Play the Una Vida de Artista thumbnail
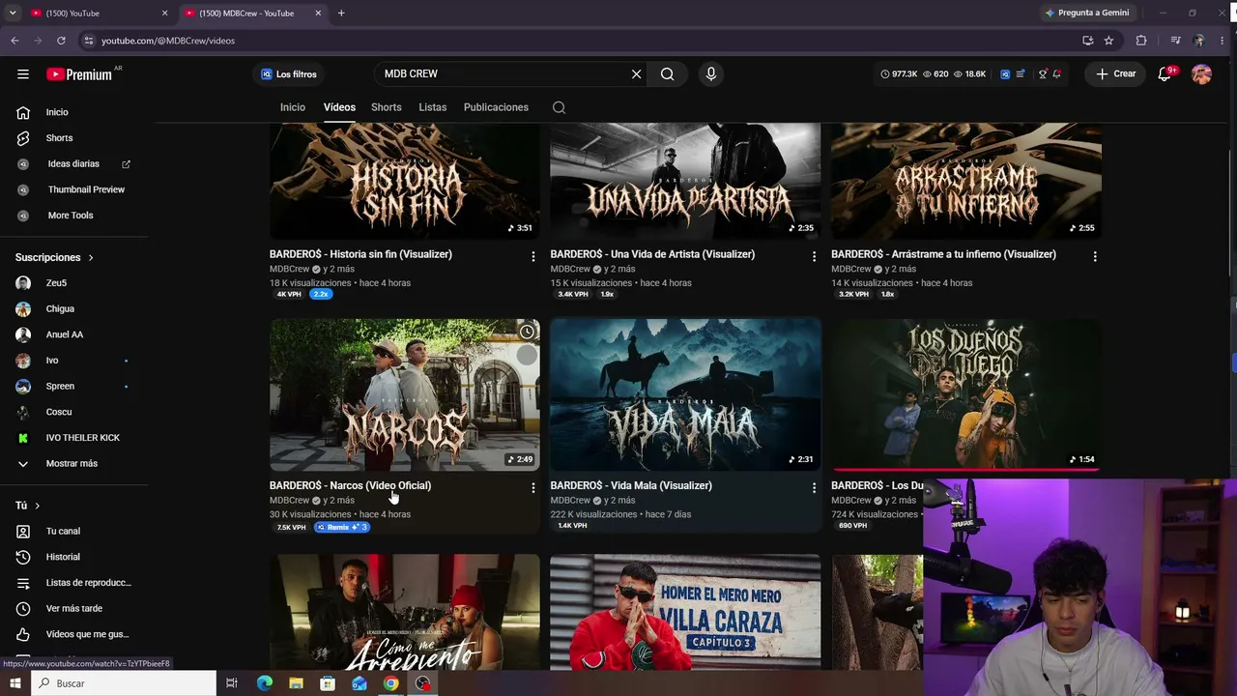Screen dimensions: 1237x696 685,181
